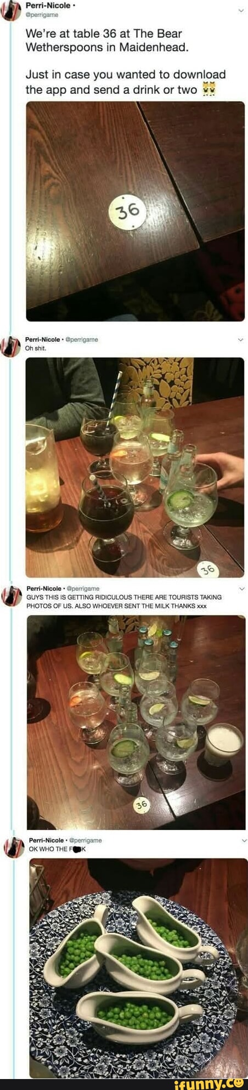248x1090 pixels.
Task: Open @perrigame handle on the "Oh shit." tweet
Action: pos(82,340)
